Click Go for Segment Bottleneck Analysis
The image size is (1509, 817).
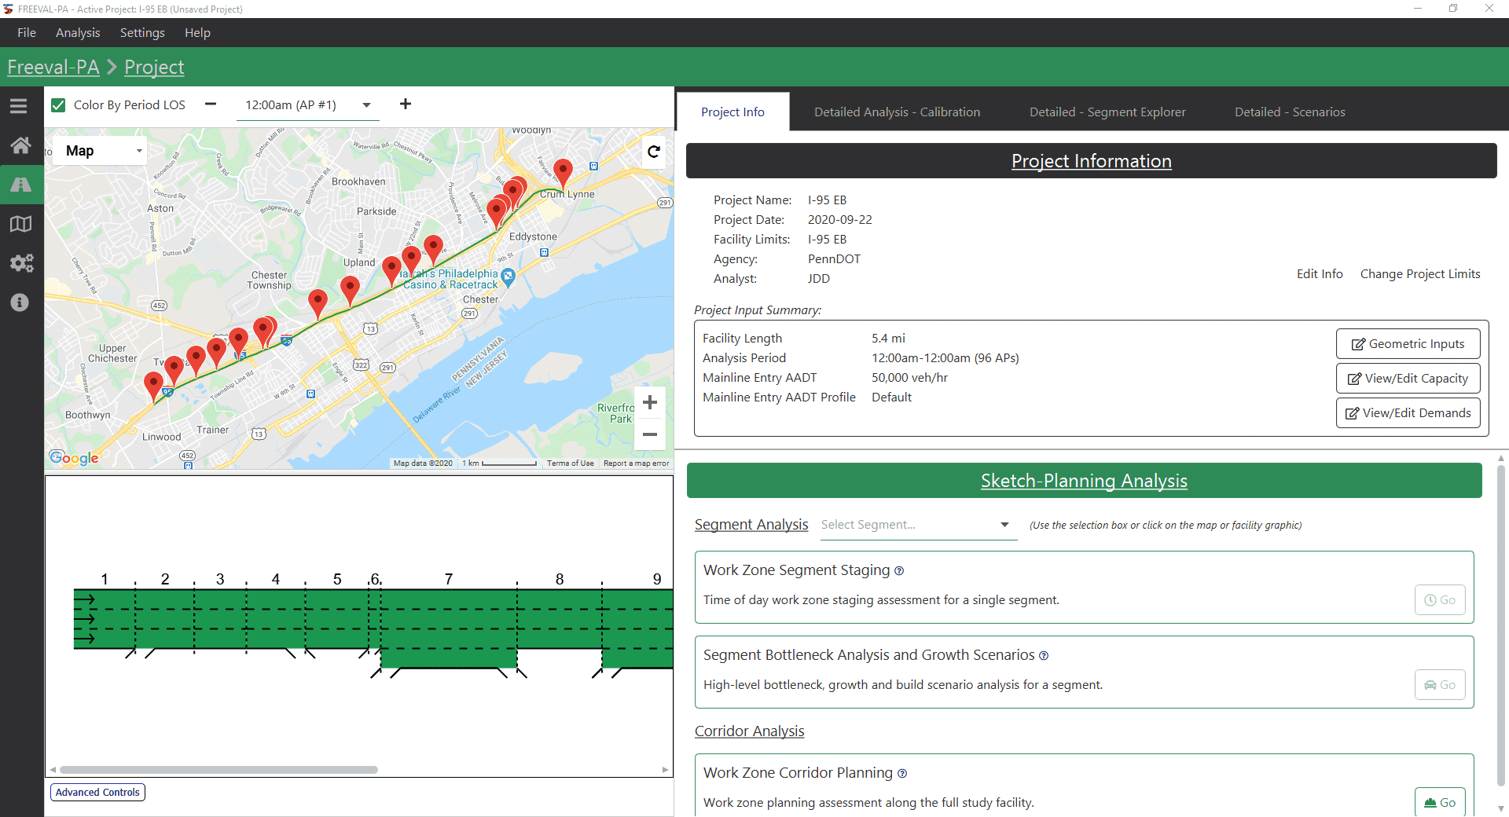click(1439, 685)
